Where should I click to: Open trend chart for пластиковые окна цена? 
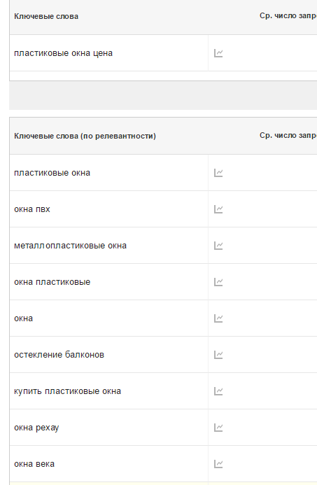click(x=218, y=53)
